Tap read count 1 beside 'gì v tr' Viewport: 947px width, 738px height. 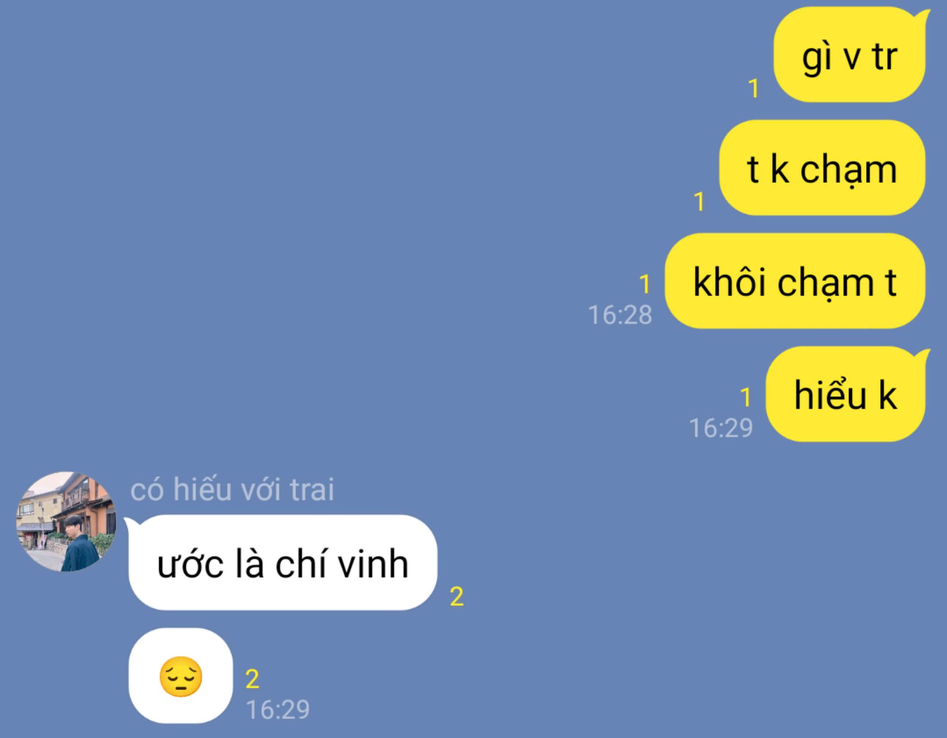pos(753,89)
